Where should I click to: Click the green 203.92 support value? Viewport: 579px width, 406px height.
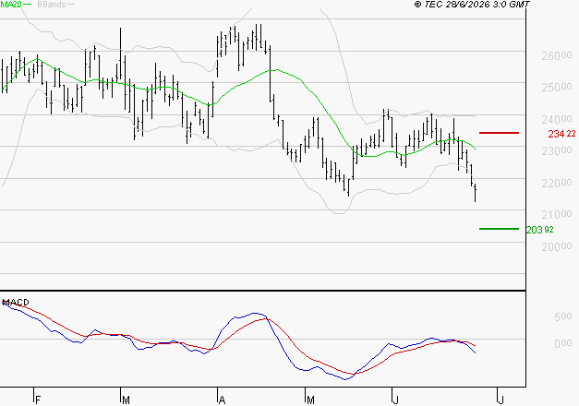(x=540, y=230)
